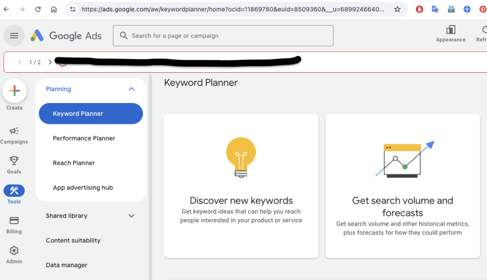Viewport: 487px width, 280px height.
Task: Open the blue circle plus extension icon
Action: pyautogui.click(x=467, y=9)
